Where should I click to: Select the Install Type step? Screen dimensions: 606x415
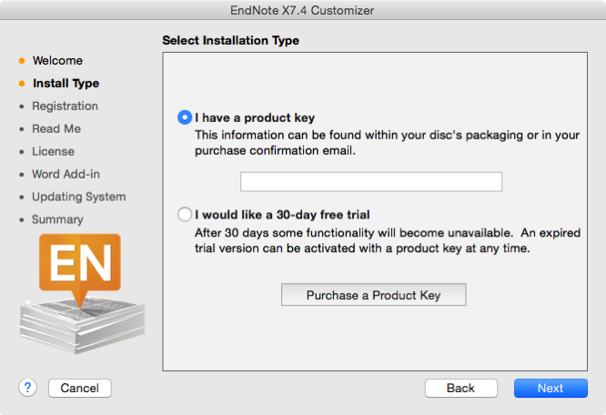click(66, 84)
